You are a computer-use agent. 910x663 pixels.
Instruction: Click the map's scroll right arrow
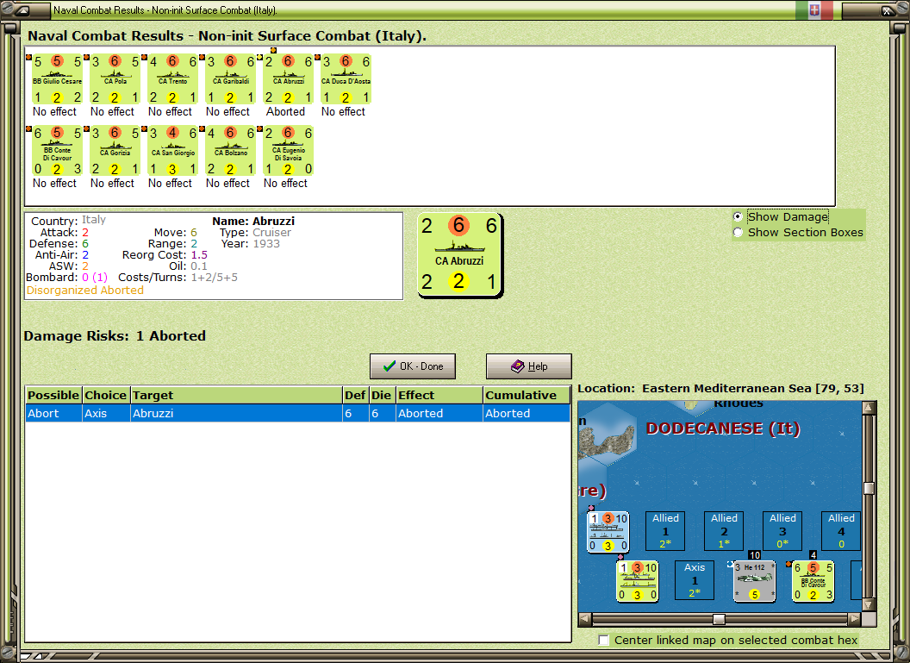854,619
